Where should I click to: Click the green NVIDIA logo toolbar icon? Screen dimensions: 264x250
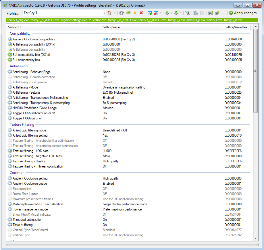[x=128, y=13]
